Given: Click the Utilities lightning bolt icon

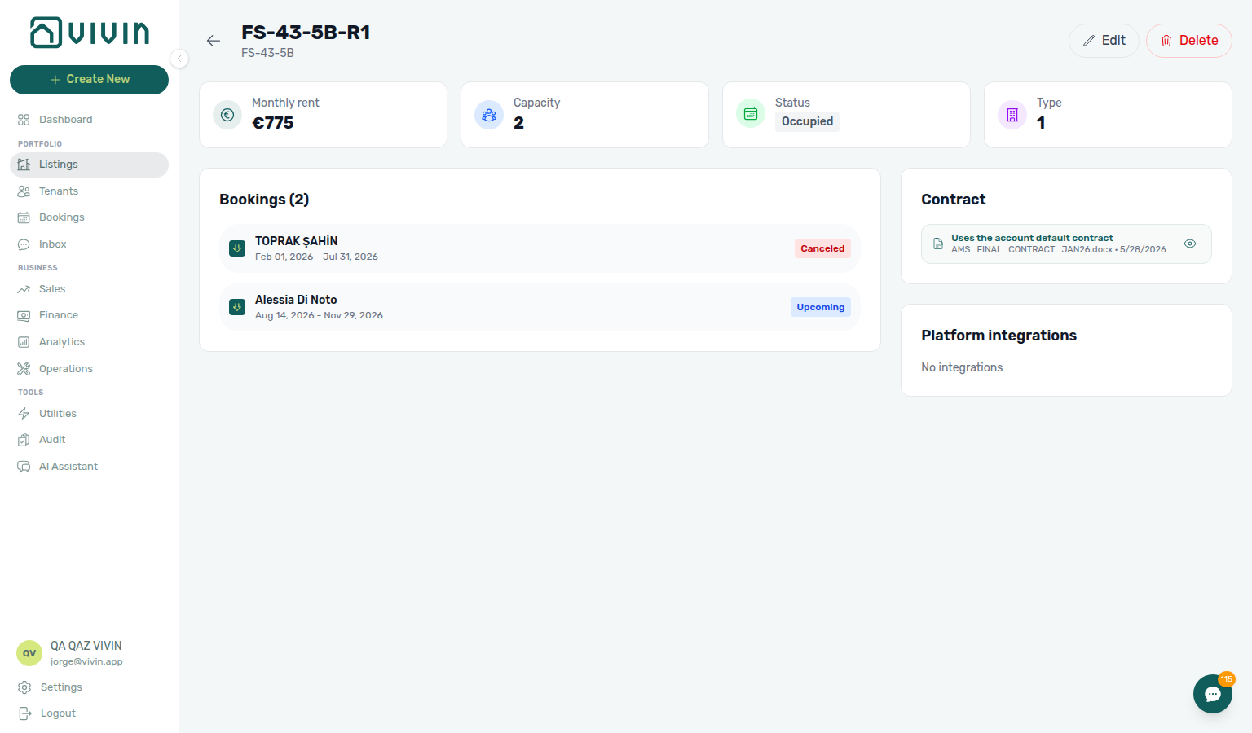Looking at the screenshot, I should coord(24,414).
